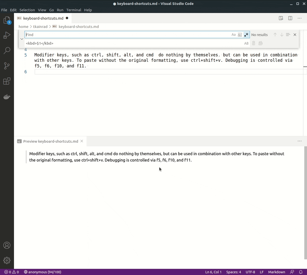
Task: Open the Help menu
Action: click(88, 10)
